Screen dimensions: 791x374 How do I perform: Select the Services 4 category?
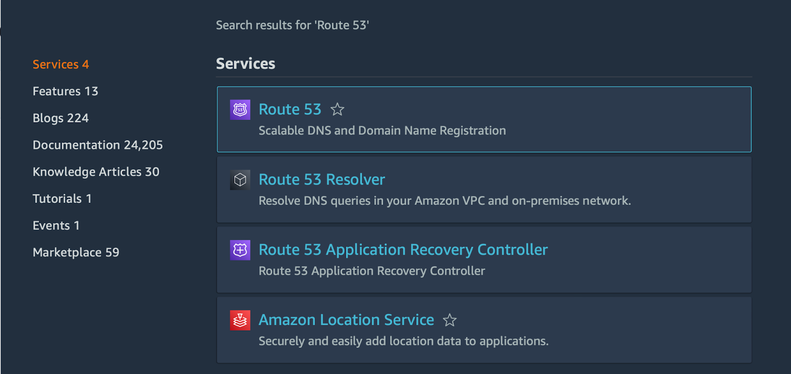[61, 65]
